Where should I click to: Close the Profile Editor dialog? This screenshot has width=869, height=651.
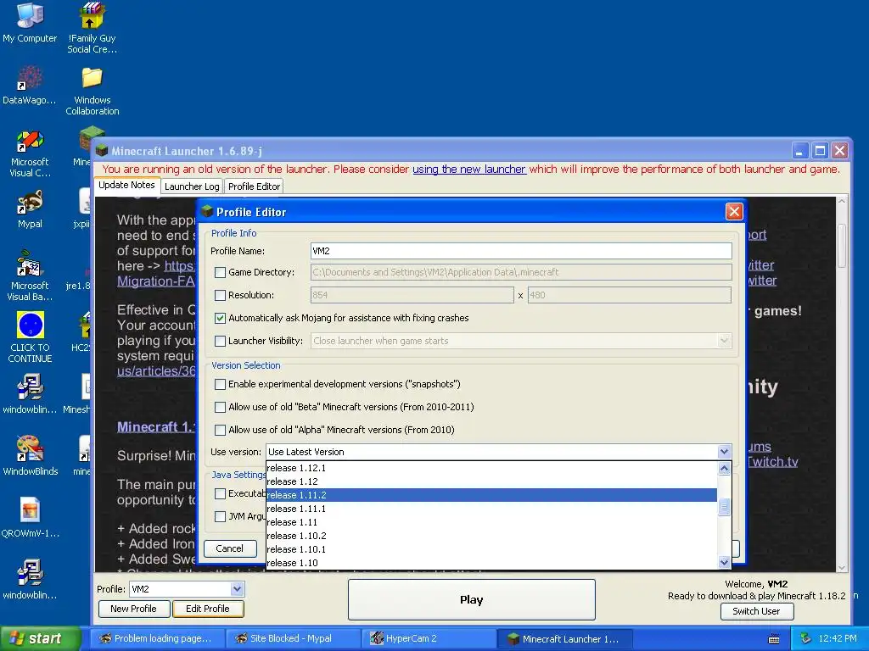click(734, 211)
